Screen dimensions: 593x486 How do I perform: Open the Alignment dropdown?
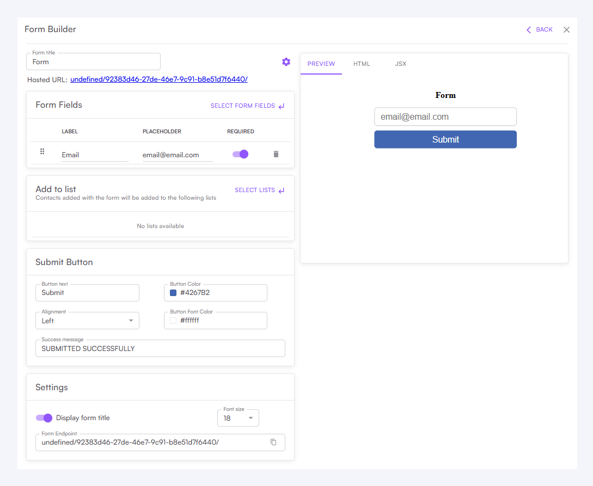(87, 321)
